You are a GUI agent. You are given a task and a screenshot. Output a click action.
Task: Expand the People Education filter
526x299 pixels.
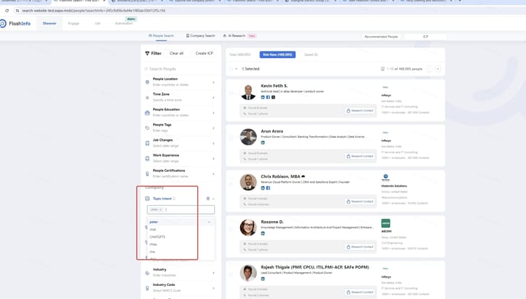pyautogui.click(x=213, y=112)
